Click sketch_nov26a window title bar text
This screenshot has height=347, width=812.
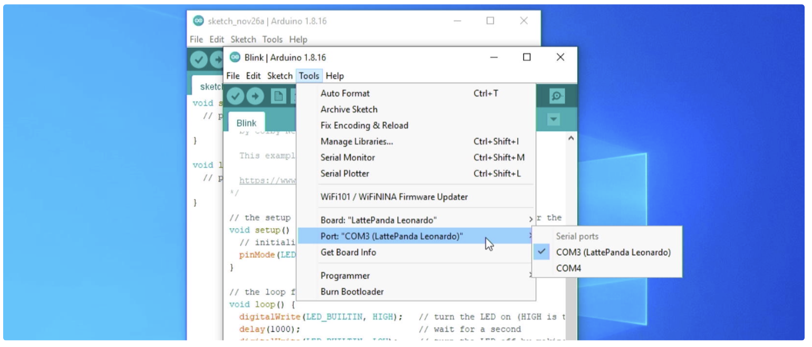point(267,22)
